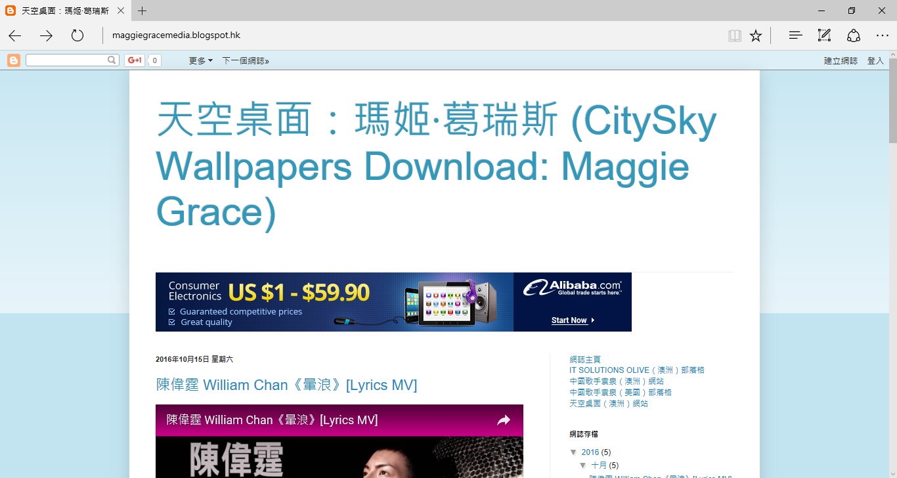Click the date header 2016年10月15日 星期六
Image resolution: width=897 pixels, height=478 pixels.
click(194, 359)
